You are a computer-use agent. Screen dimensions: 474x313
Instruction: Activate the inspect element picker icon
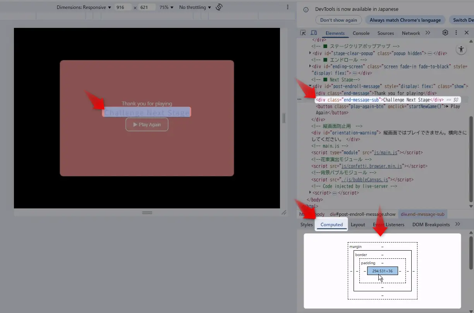303,33
